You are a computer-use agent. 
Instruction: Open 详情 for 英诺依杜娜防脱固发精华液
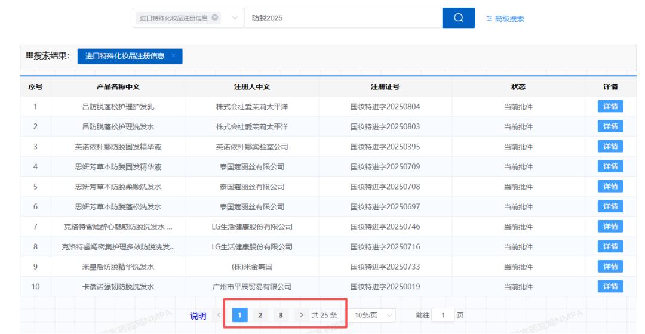coord(610,147)
